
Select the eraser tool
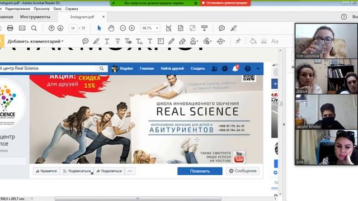182,41
